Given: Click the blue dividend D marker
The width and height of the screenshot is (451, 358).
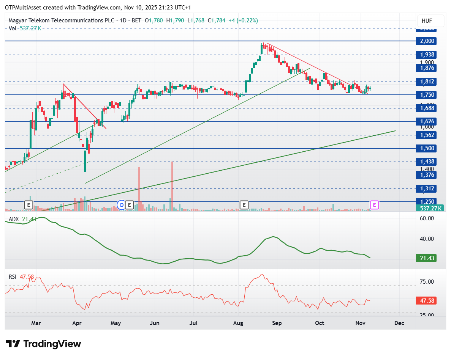Looking at the screenshot, I should 122,205.
